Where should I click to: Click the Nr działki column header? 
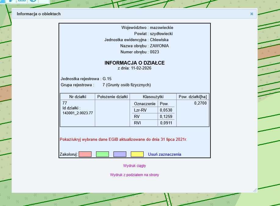(x=78, y=97)
